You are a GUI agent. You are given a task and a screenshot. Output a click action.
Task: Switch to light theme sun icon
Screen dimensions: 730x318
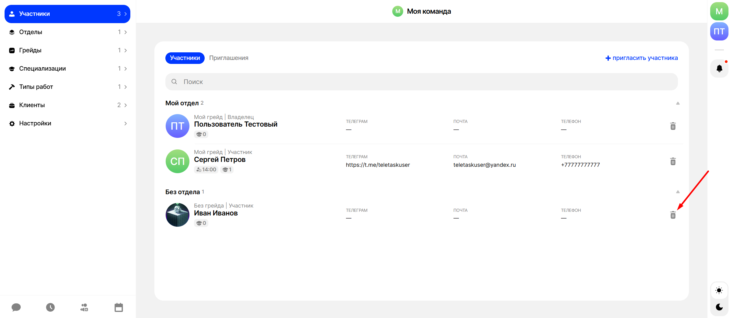tap(719, 290)
